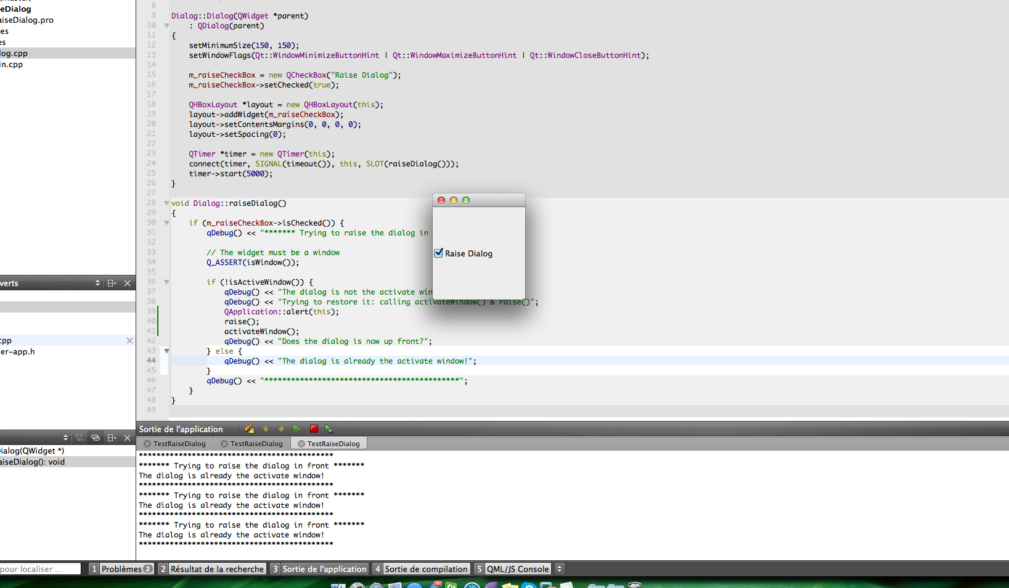Close the third TestRaiseDialog output tab

301,444
